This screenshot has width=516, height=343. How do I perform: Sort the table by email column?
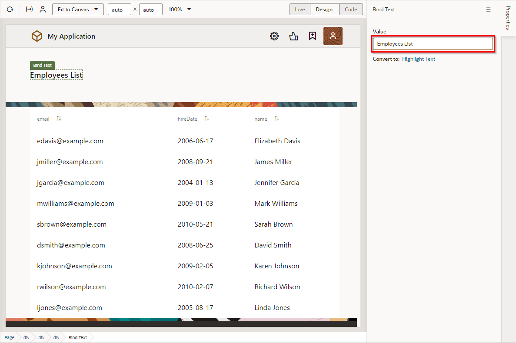coord(59,119)
